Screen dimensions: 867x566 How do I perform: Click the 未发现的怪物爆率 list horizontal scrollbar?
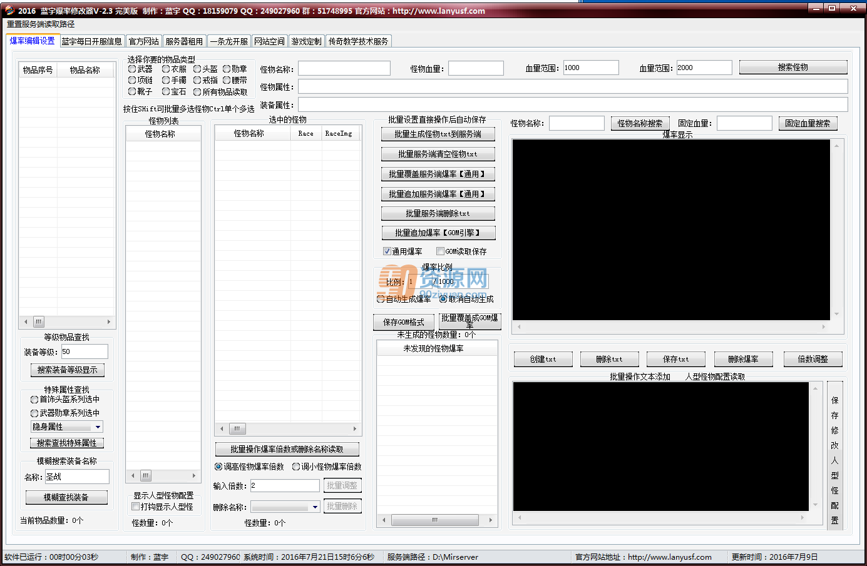(x=437, y=520)
